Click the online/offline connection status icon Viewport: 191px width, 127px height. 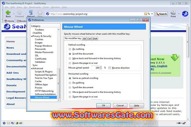179,123
